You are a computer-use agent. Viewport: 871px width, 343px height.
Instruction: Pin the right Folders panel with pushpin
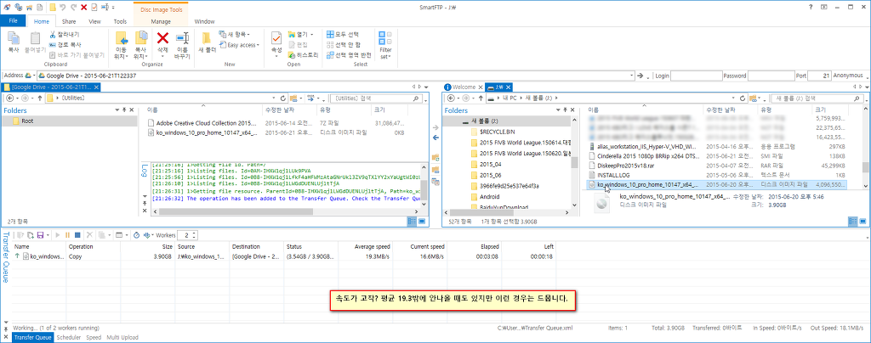566,110
